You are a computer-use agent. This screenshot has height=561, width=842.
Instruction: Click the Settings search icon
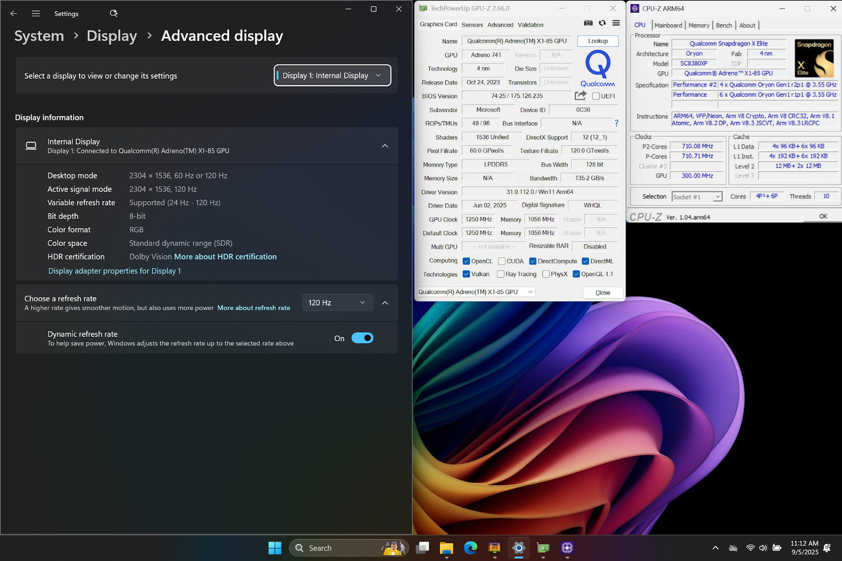click(x=114, y=14)
